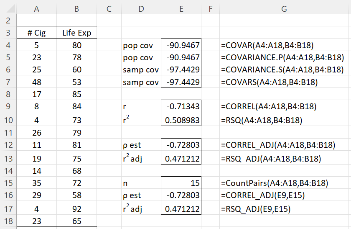
Task: Select the first pop cov value -90.9467
Action: (x=181, y=45)
